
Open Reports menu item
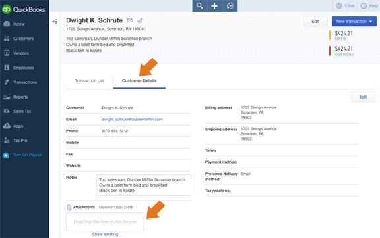(x=20, y=97)
